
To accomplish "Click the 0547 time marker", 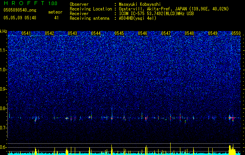I will pos(166,33).
